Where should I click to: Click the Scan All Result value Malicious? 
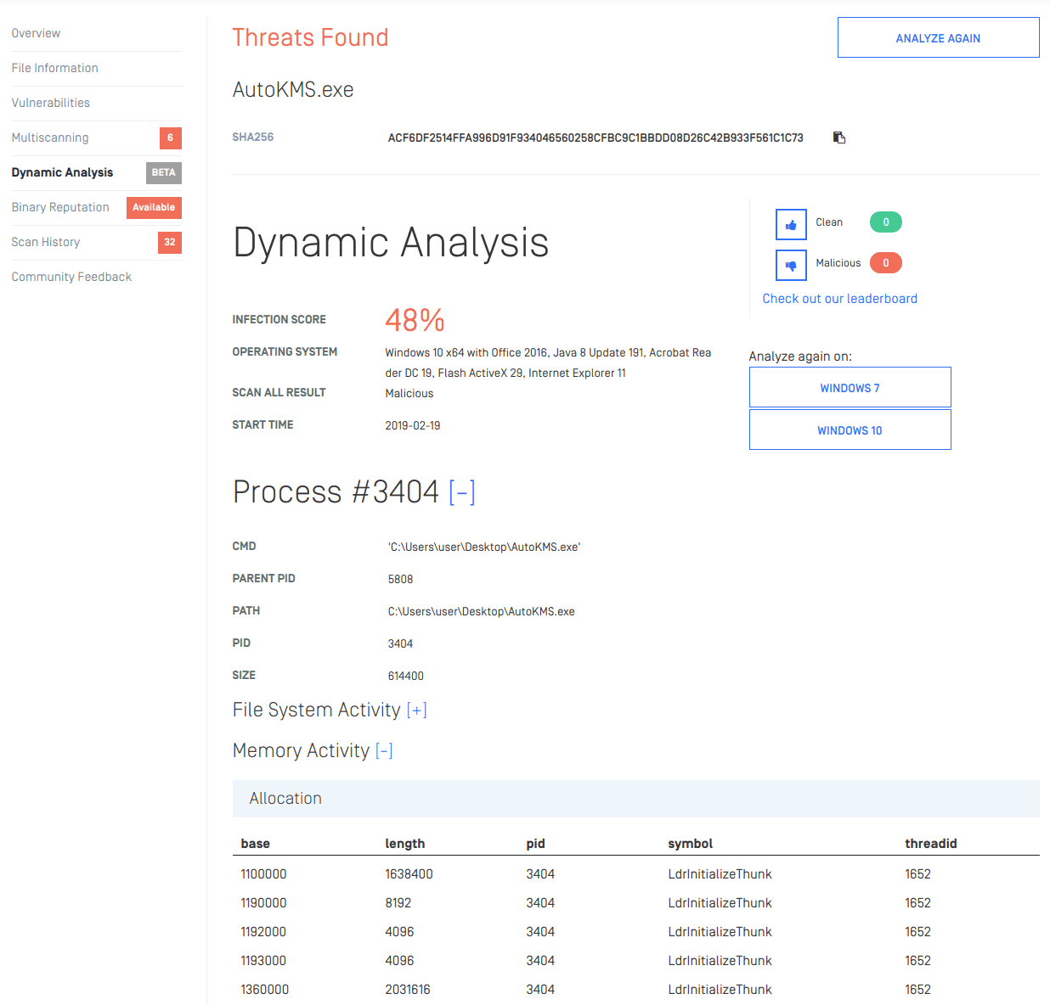pos(409,393)
